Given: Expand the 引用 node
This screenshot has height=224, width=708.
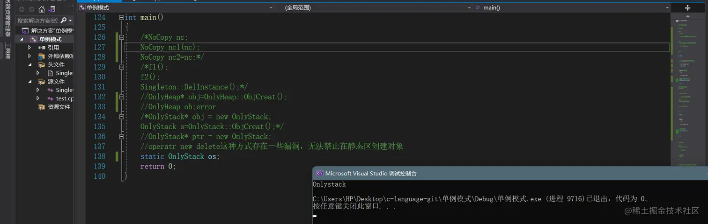Looking at the screenshot, I should [29, 48].
